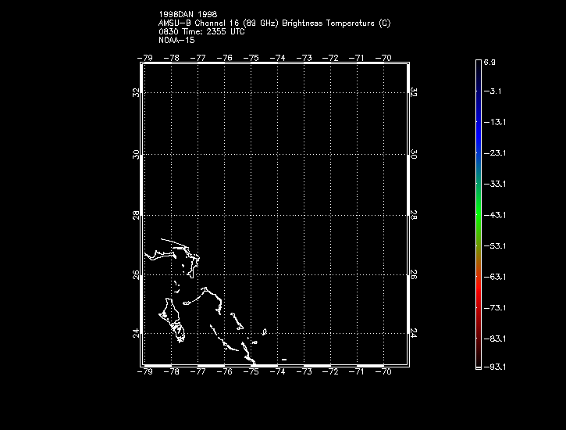Click the 26 latitude label on right axis
The image size is (566, 430).
coord(414,274)
